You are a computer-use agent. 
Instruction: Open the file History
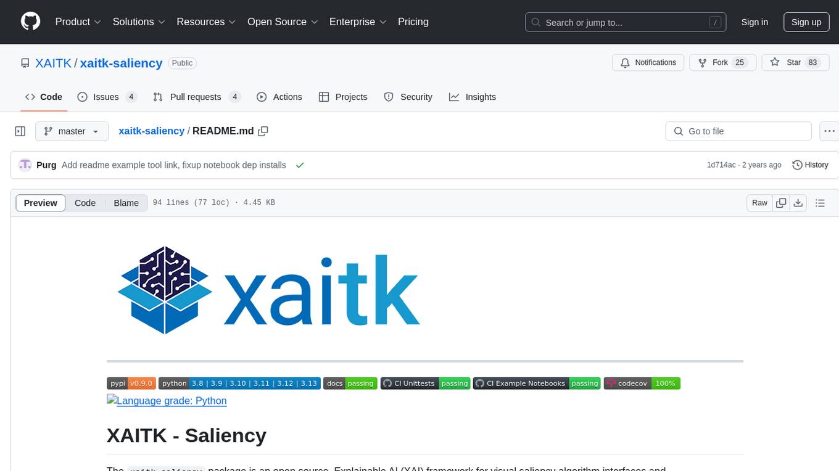coord(810,165)
